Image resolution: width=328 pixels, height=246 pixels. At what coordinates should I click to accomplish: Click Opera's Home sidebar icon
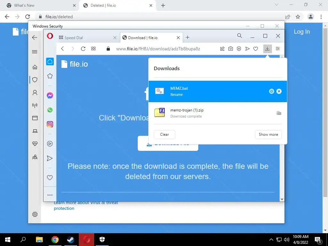[x=50, y=61]
